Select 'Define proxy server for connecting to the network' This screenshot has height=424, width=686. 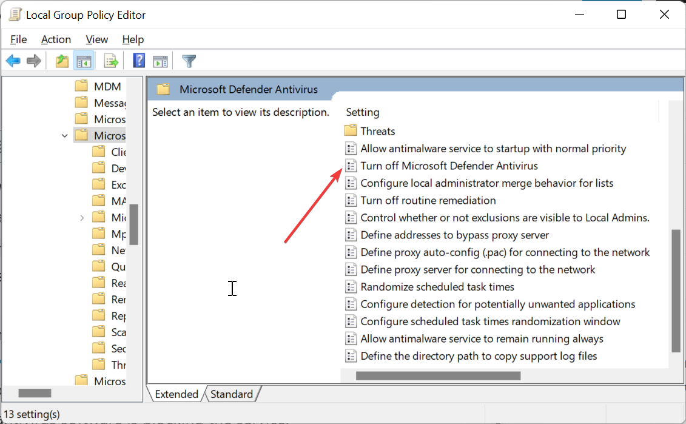478,269
